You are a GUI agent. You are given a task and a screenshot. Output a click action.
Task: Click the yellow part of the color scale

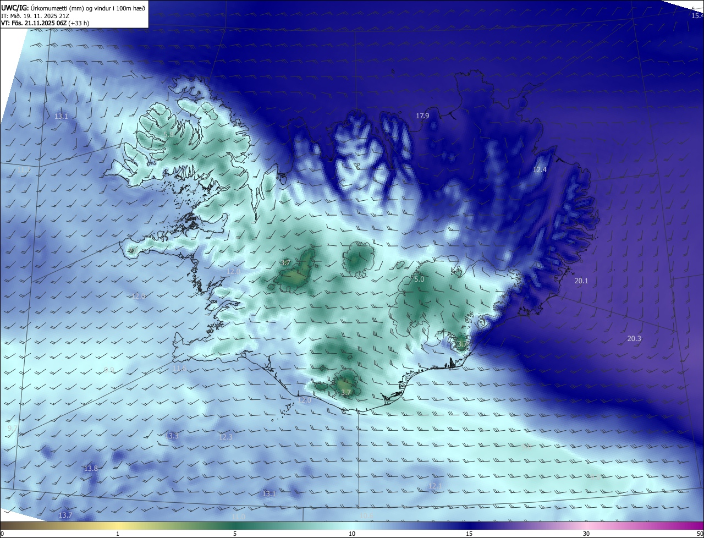[118, 526]
